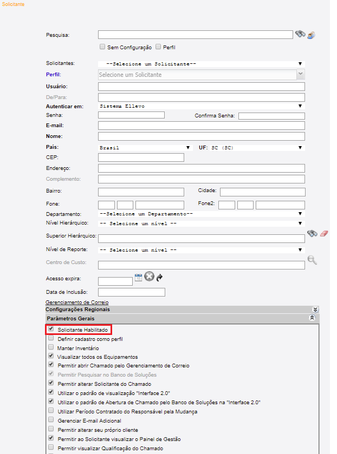The image size is (337, 454).
Task: Enable Definir cadastro como perfil
Action: 51,338
